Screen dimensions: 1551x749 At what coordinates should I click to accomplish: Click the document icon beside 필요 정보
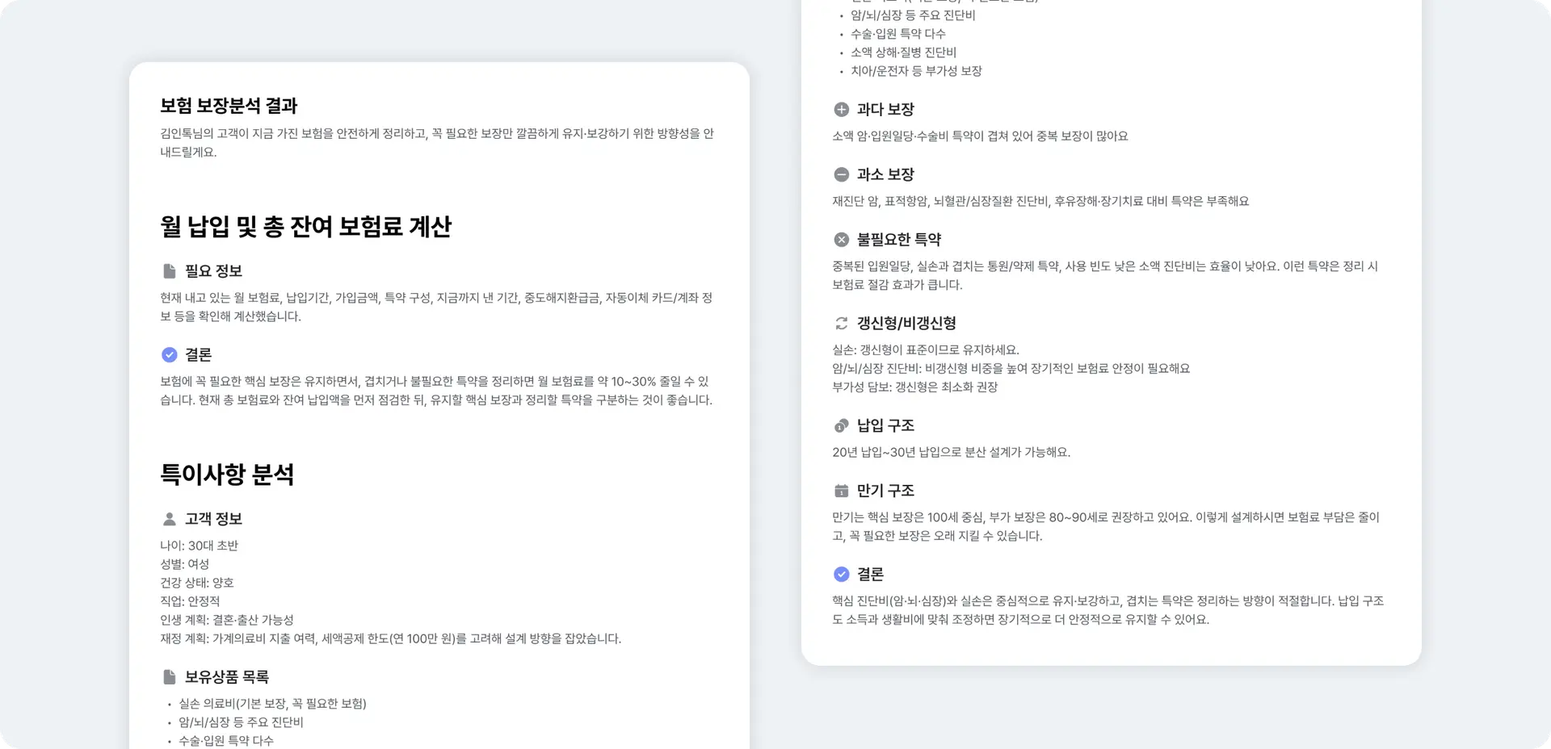169,271
